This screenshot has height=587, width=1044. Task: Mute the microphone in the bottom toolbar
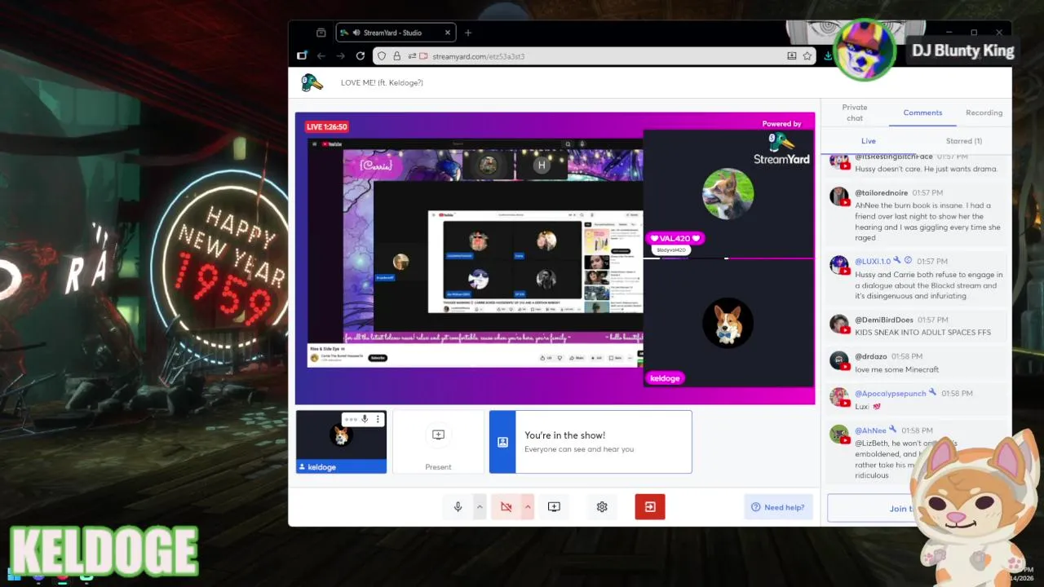tap(458, 507)
